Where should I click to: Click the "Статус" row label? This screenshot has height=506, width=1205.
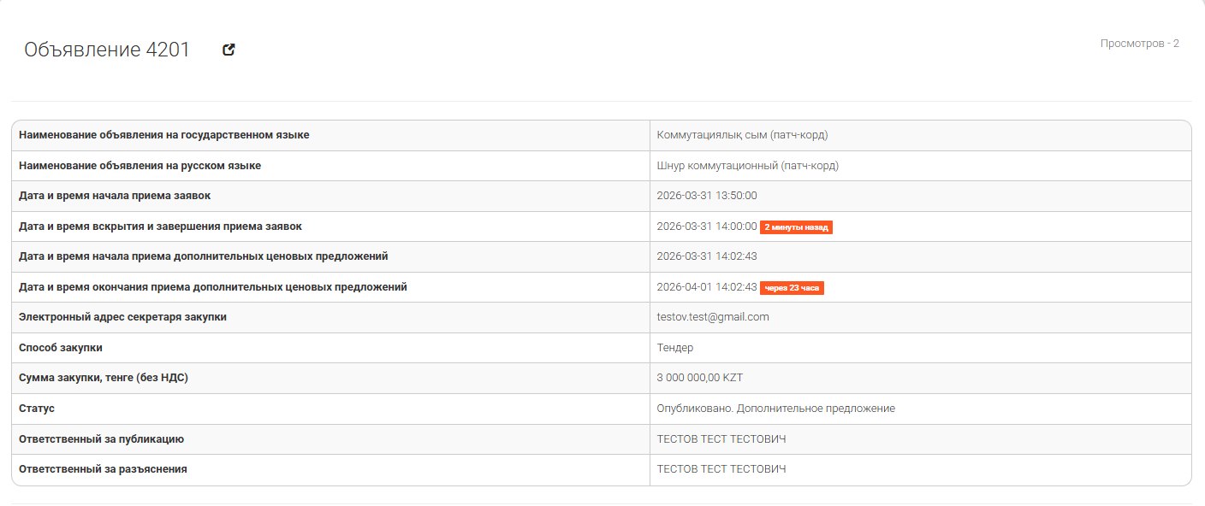click(37, 409)
